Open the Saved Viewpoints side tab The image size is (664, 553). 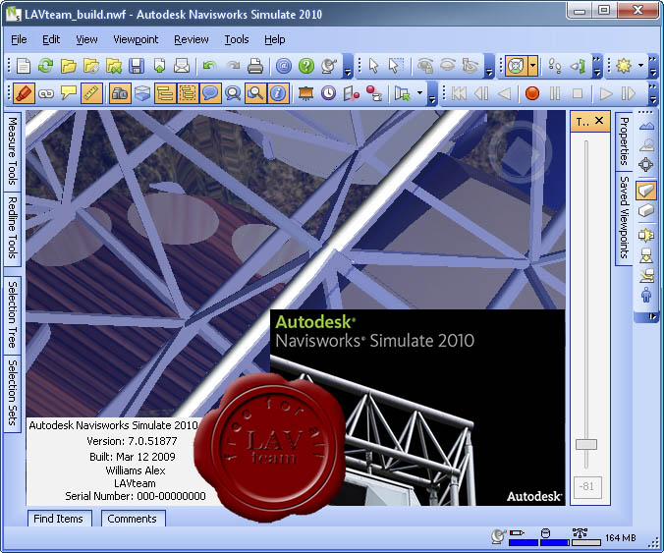click(624, 218)
